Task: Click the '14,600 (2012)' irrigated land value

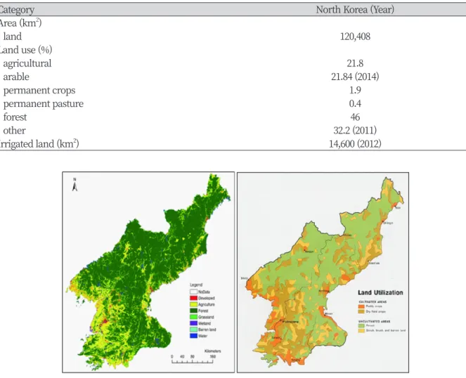Action: click(355, 144)
